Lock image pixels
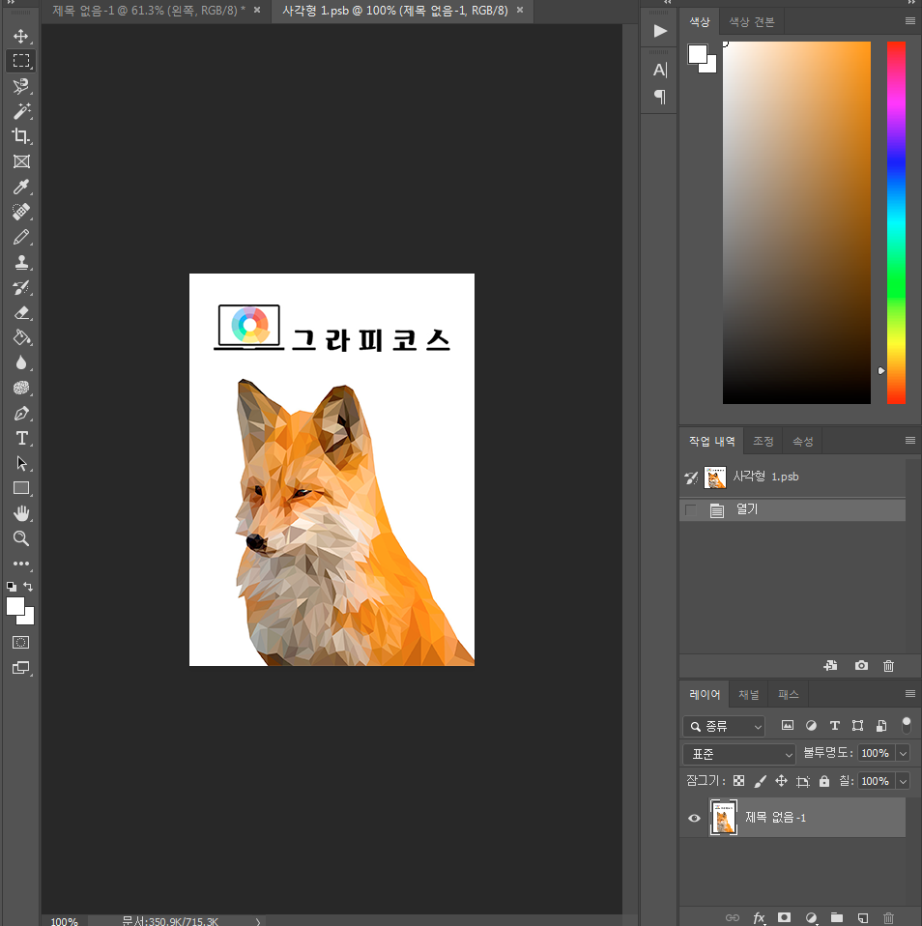922x926 pixels. coord(761,781)
